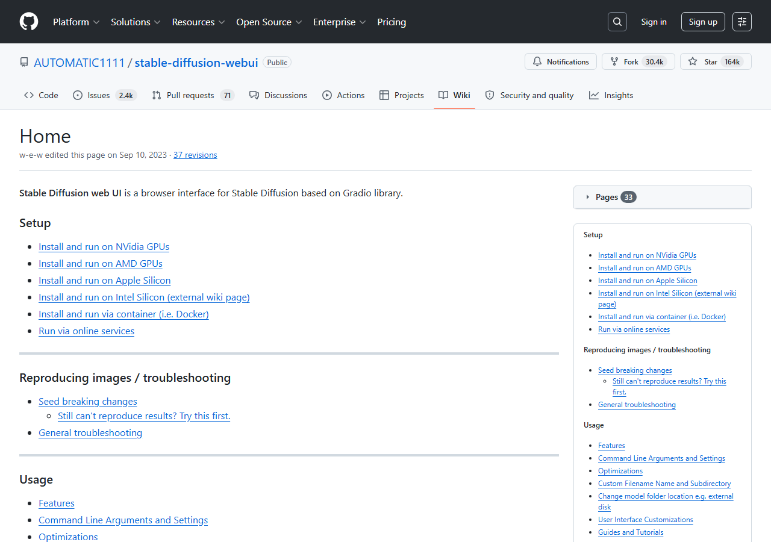Viewport: 771px width, 542px height.
Task: Click the GitHub logo icon
Action: (x=29, y=22)
